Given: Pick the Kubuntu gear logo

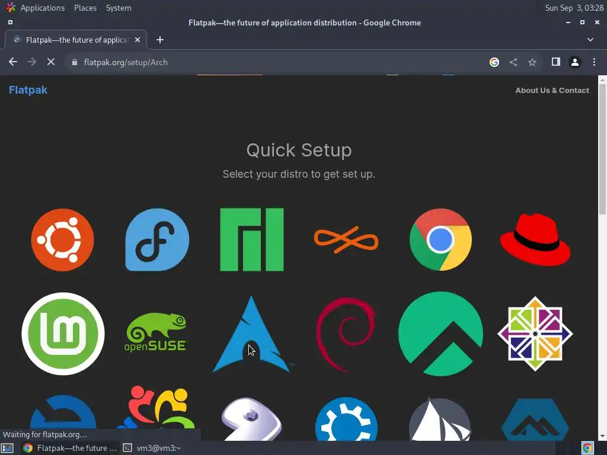Looking at the screenshot, I should (x=346, y=419).
